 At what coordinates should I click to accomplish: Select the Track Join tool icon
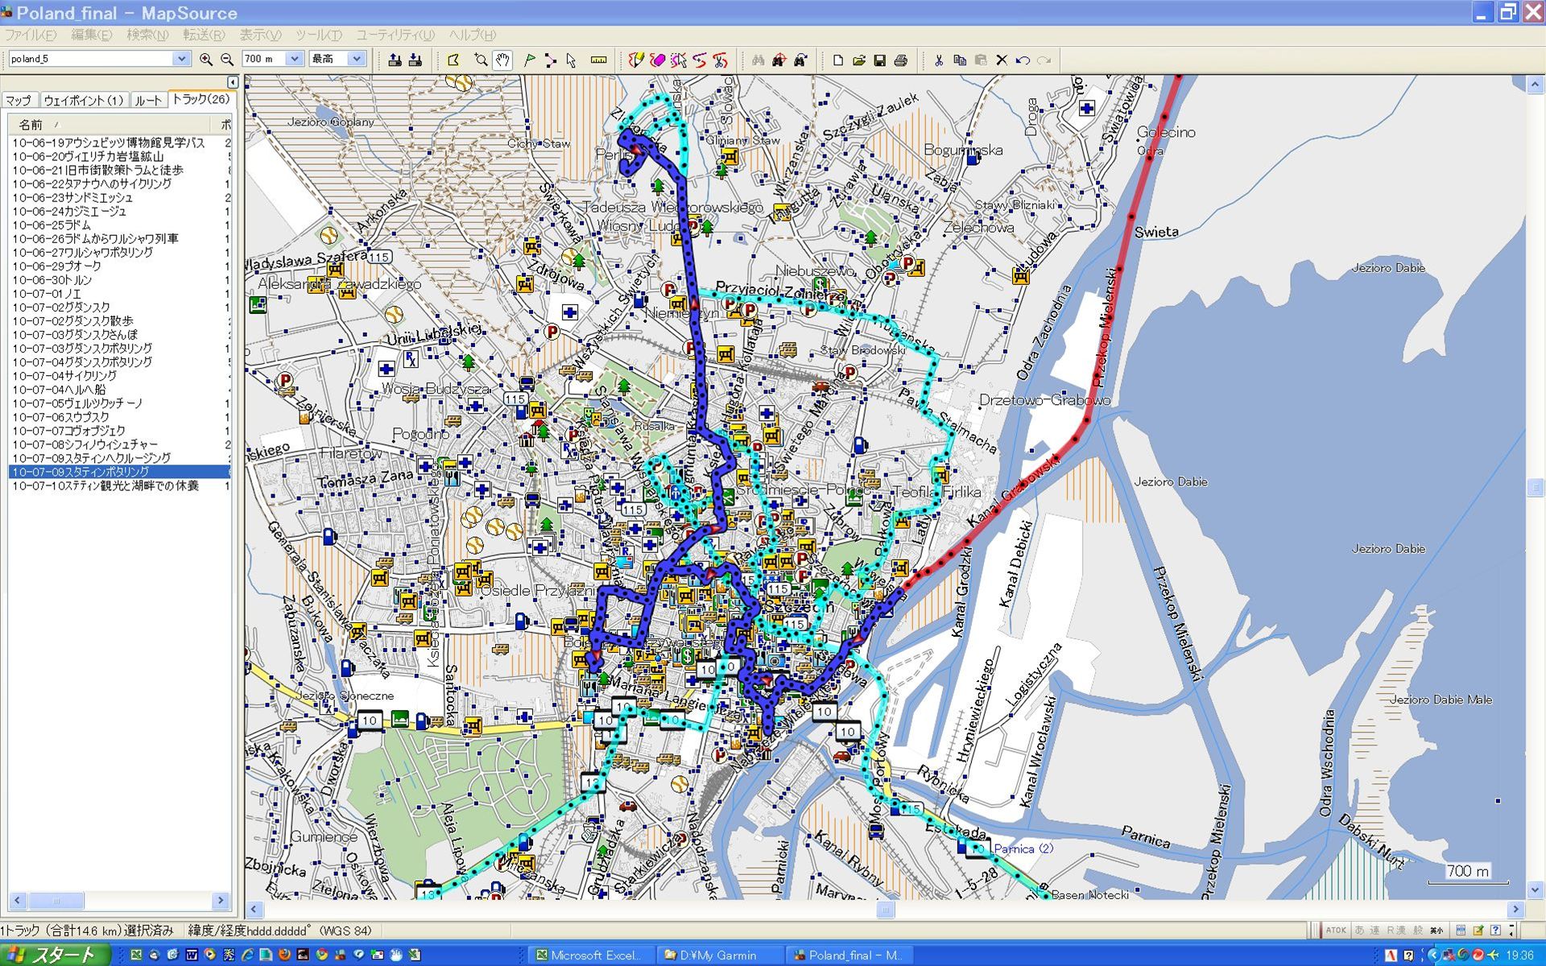(700, 60)
